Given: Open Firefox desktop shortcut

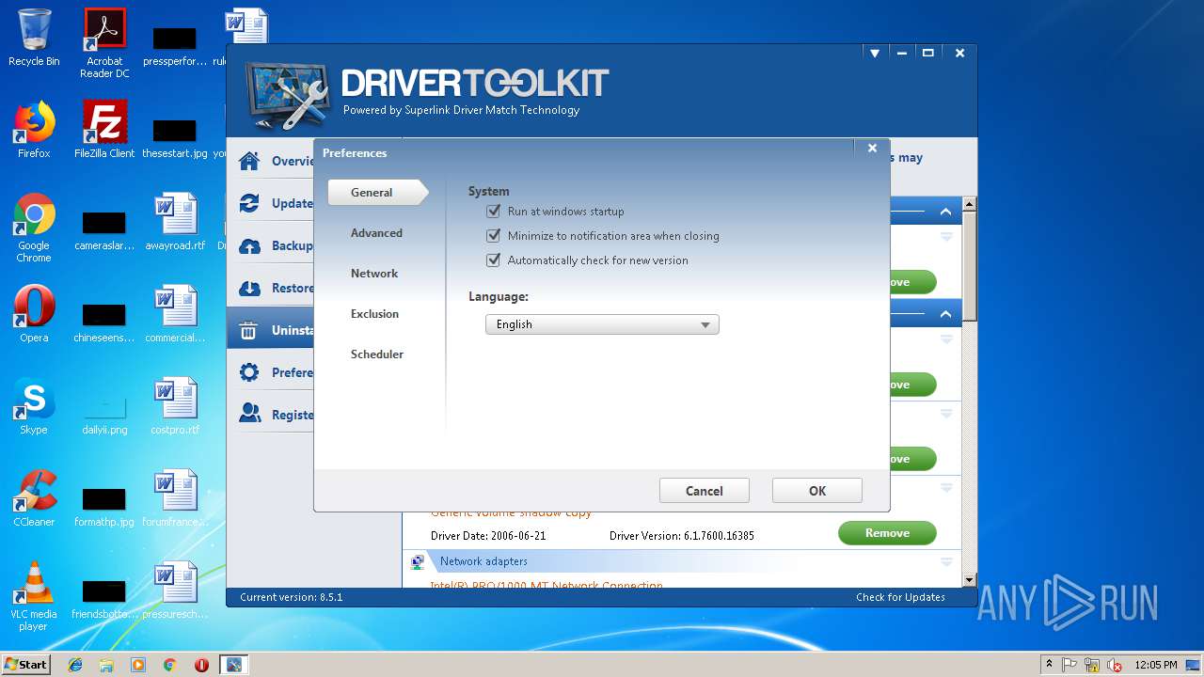Looking at the screenshot, I should [x=34, y=130].
